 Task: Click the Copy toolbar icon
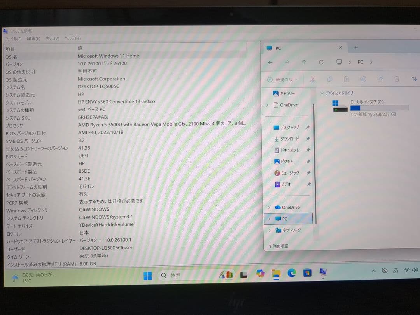pyautogui.click(x=330, y=79)
